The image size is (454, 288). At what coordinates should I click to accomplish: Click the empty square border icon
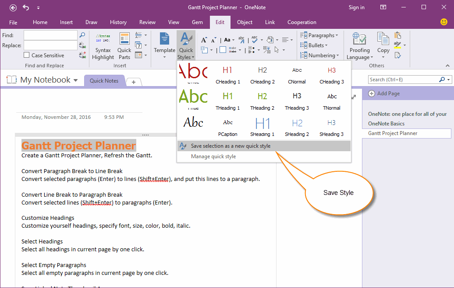223,50
